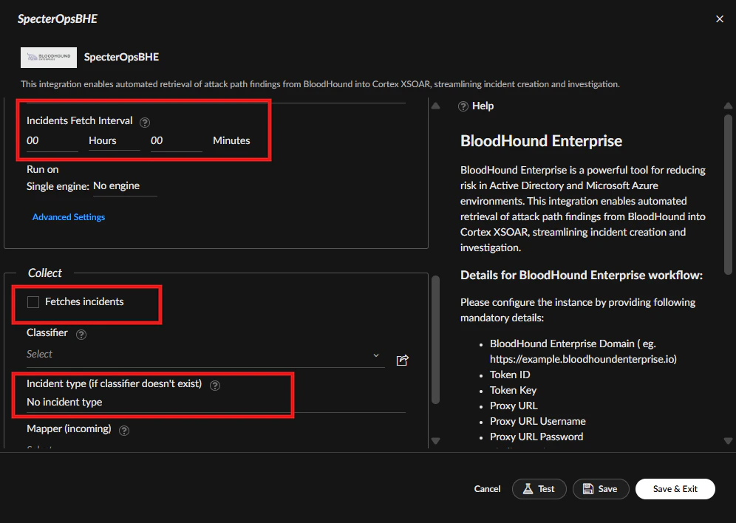The width and height of the screenshot is (736, 523).
Task: Click the help icon near Incident type field
Action: pos(214,384)
